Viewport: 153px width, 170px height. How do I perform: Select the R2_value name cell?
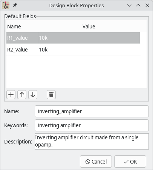click(x=22, y=50)
